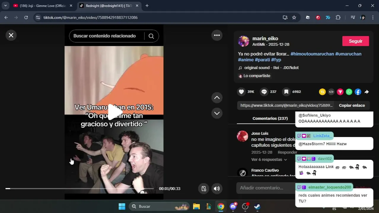Open comments via speech bubble icon
Image resolution: width=379 pixels, height=213 pixels.
(264, 92)
